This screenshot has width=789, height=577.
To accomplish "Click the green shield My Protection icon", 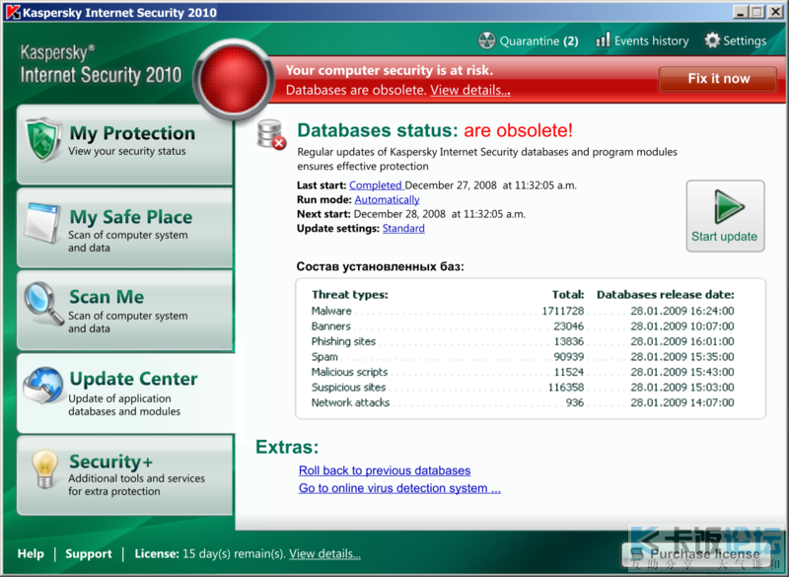I will [x=43, y=140].
